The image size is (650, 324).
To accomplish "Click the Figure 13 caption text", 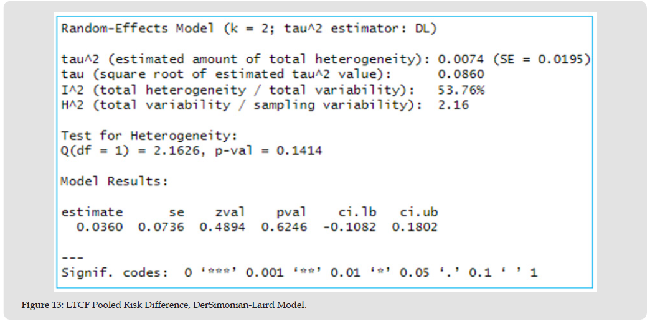I will click(x=164, y=305).
